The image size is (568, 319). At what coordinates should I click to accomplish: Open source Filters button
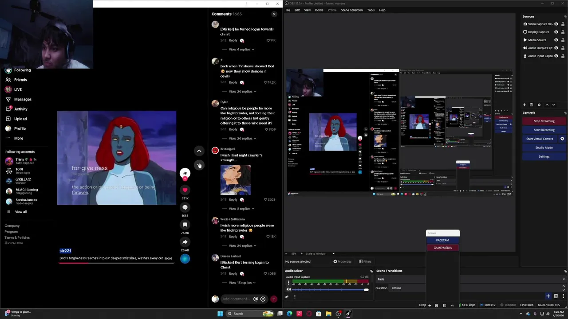(x=365, y=261)
